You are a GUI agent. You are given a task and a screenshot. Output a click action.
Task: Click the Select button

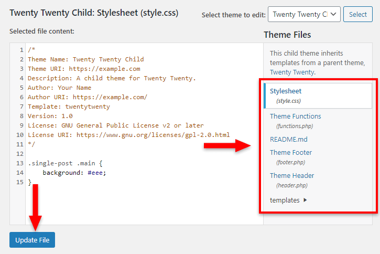pyautogui.click(x=357, y=14)
